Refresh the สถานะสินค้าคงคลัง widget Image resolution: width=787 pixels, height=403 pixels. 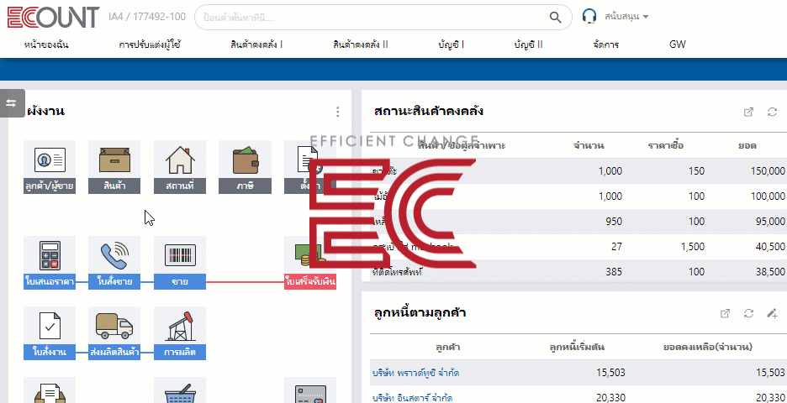pyautogui.click(x=773, y=113)
